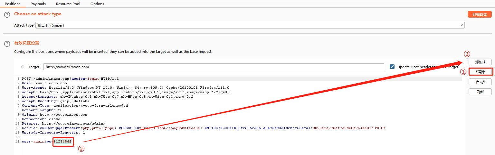The height and width of the screenshot is (155, 495).
Task: Open help icon beside 有效负载位置 heading
Action: point(7,44)
